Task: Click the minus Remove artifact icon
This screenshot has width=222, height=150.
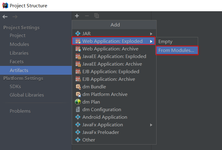Action: [87, 16]
